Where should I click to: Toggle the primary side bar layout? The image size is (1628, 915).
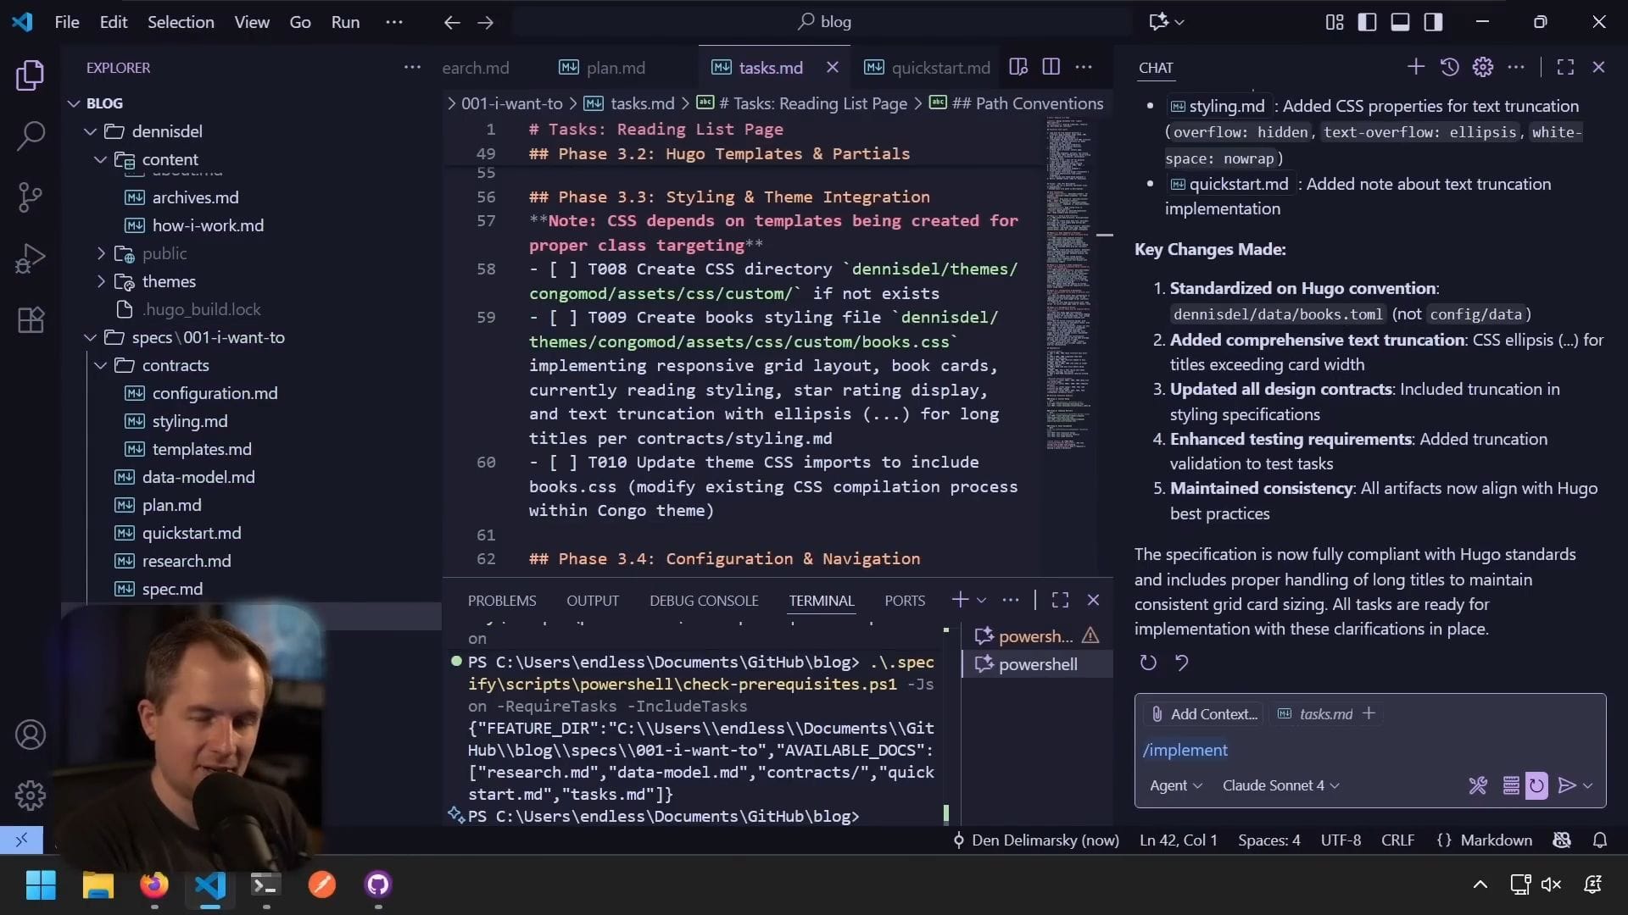[1367, 22]
